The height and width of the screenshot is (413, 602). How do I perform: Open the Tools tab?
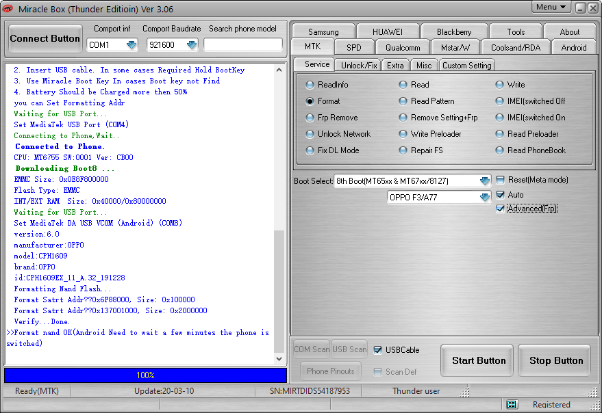[516, 32]
